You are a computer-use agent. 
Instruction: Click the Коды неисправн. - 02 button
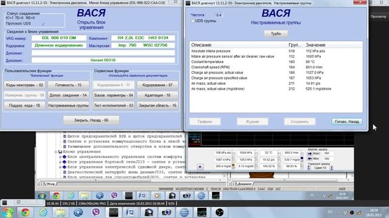[24, 85]
